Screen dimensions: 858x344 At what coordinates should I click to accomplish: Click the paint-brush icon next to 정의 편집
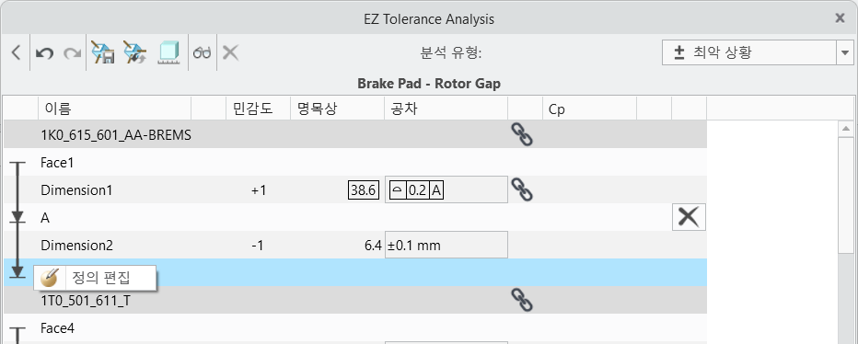pos(50,277)
